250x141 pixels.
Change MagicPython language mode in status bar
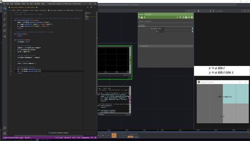click(x=86, y=137)
